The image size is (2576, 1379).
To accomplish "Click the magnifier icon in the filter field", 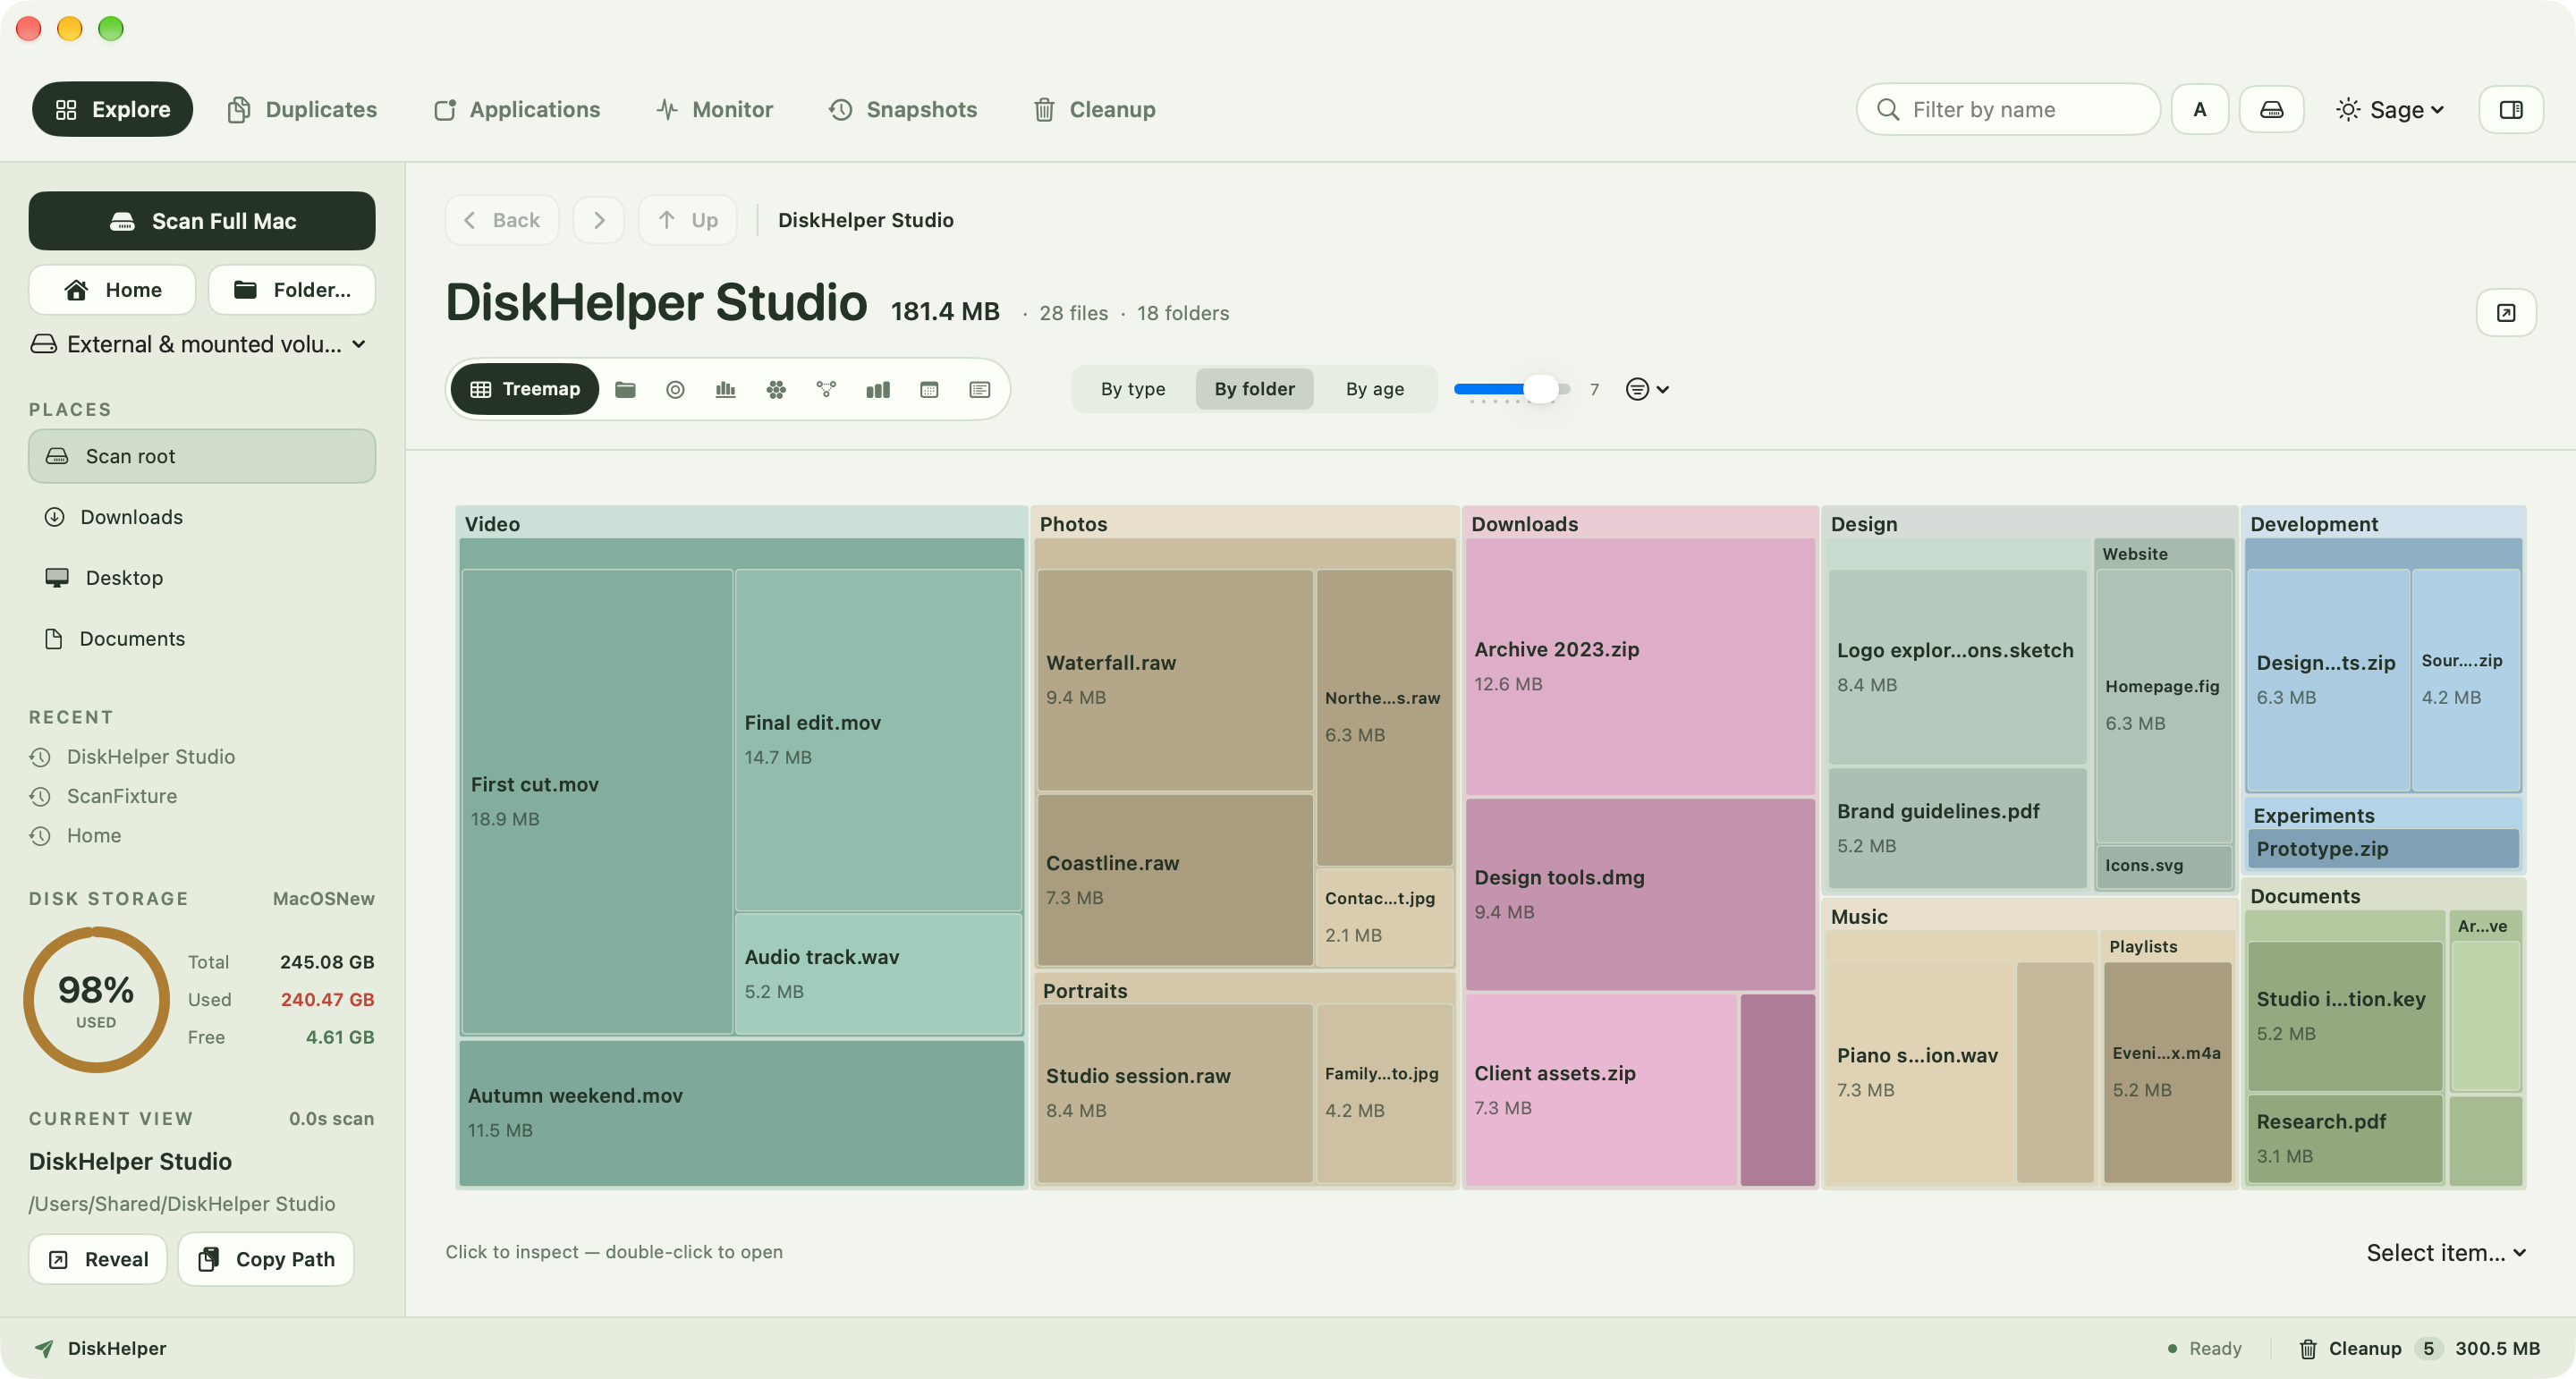I will [x=1888, y=109].
